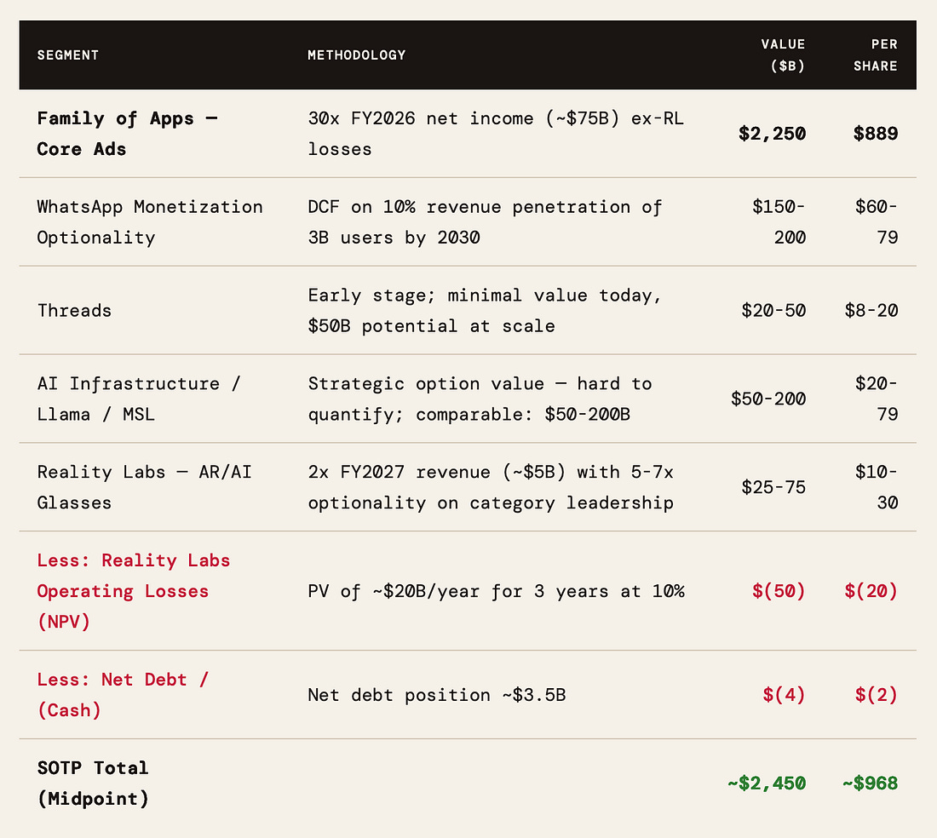
Task: Select the $60-79 per share cell
Action: (876, 221)
